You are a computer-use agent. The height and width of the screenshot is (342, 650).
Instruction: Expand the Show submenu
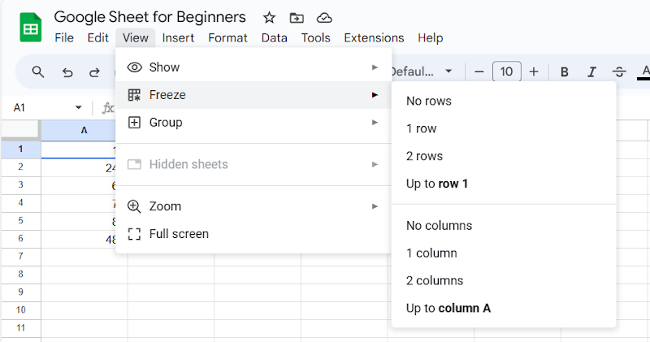253,67
